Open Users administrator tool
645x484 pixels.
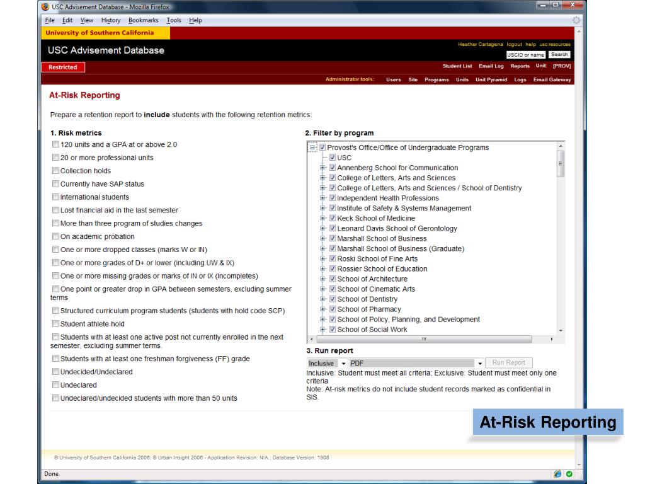[x=393, y=79]
